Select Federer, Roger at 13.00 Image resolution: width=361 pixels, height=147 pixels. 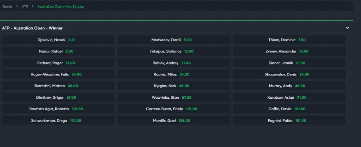(58, 63)
